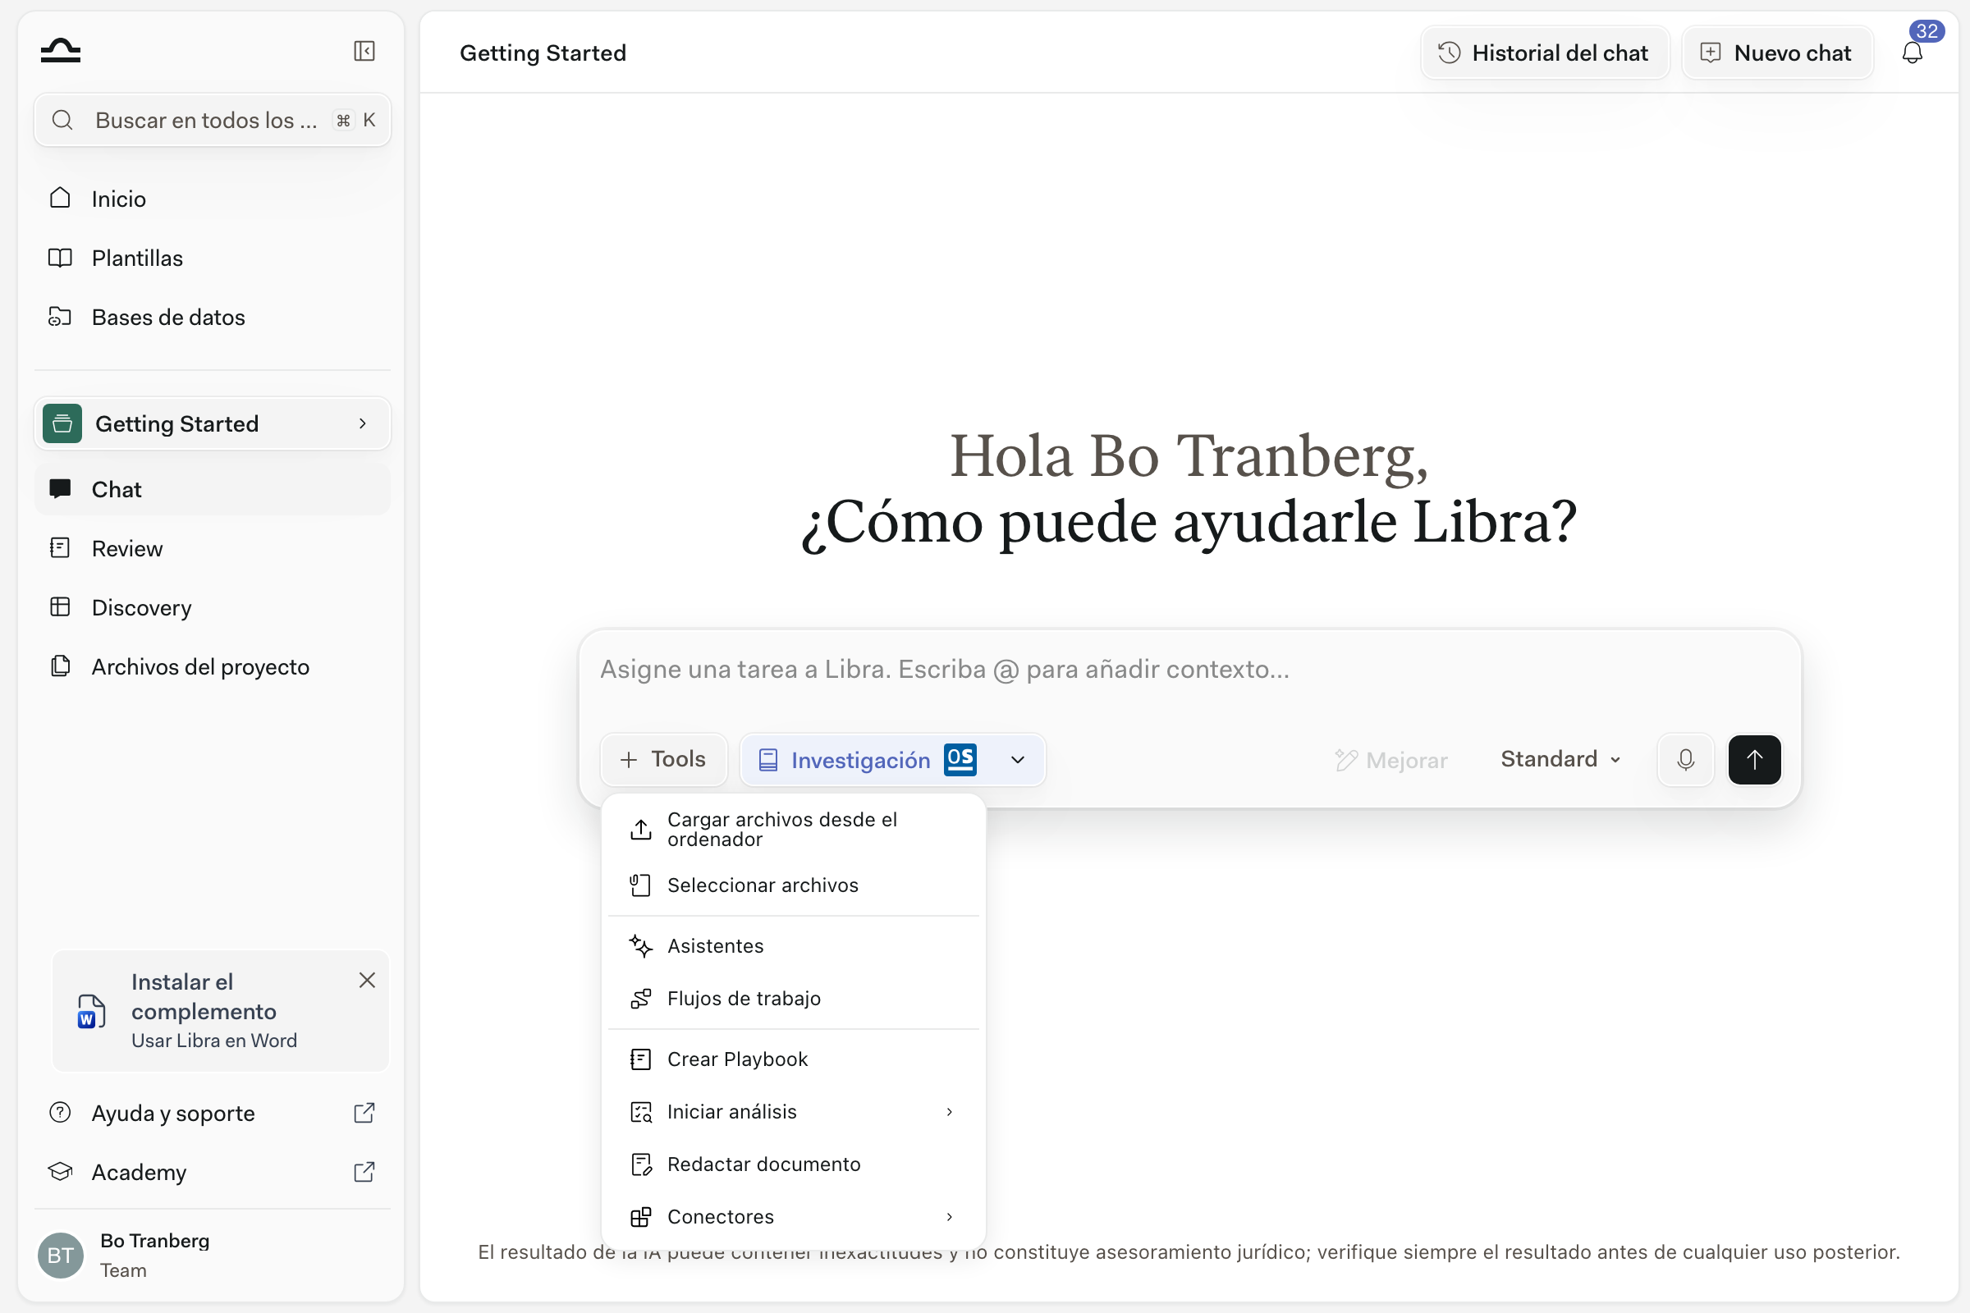Open the Standard mode dropdown
The width and height of the screenshot is (1970, 1313).
click(1561, 758)
